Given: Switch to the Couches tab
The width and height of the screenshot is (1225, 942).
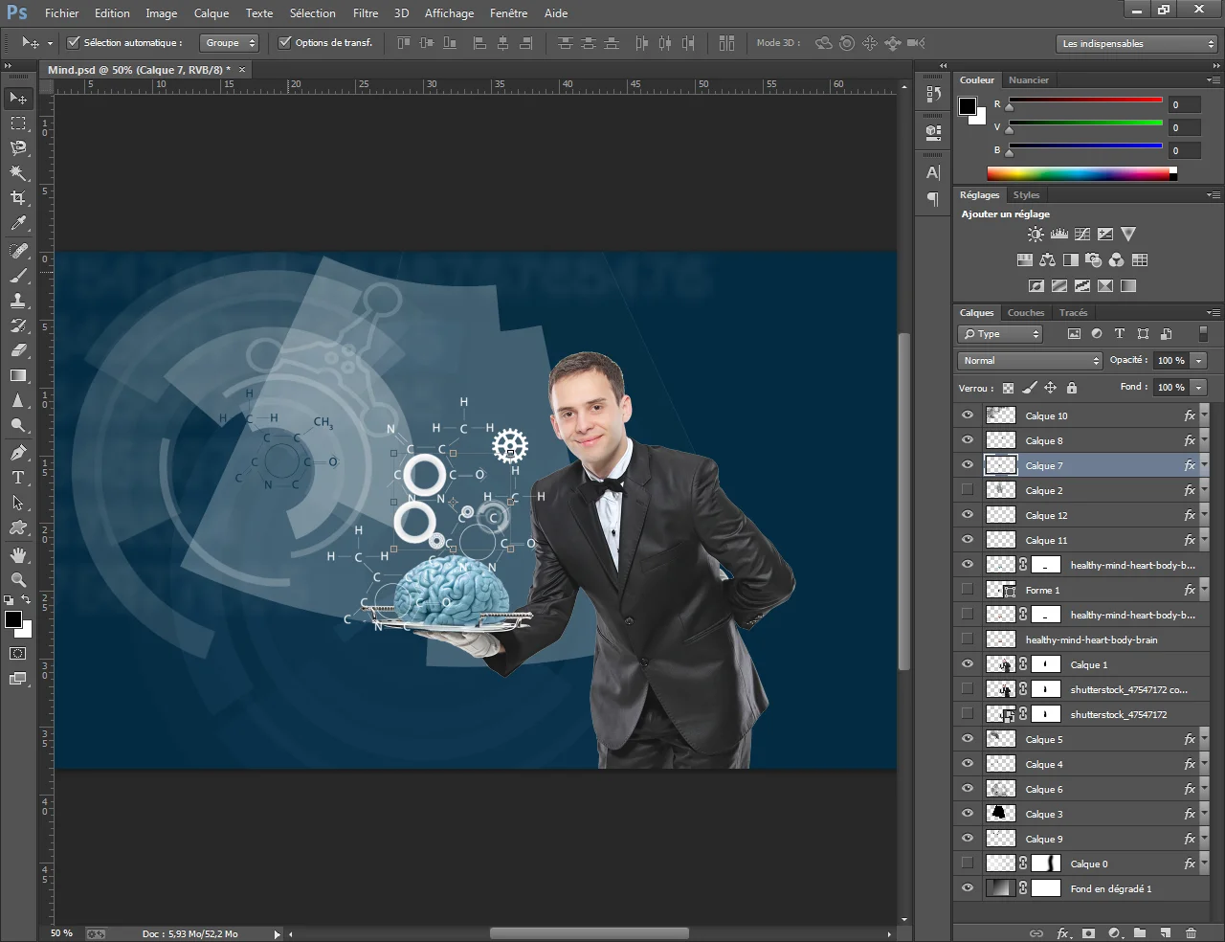Looking at the screenshot, I should pyautogui.click(x=1025, y=313).
